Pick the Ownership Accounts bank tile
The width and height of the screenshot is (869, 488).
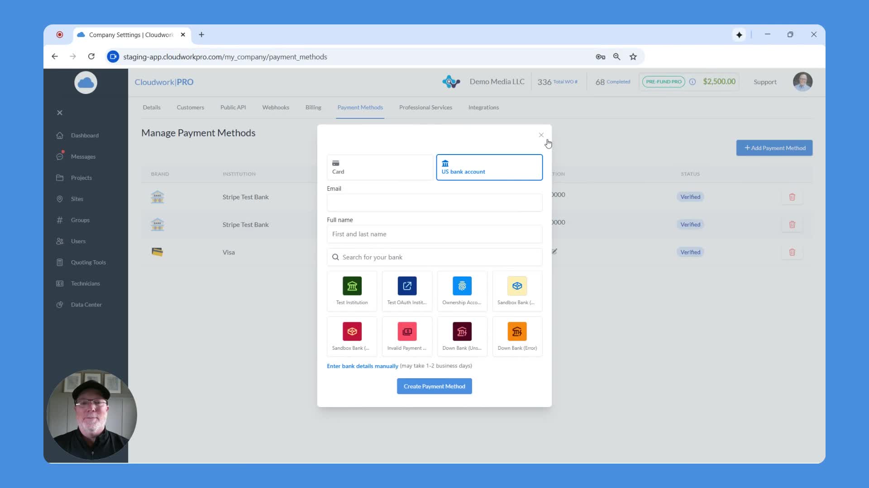462,291
